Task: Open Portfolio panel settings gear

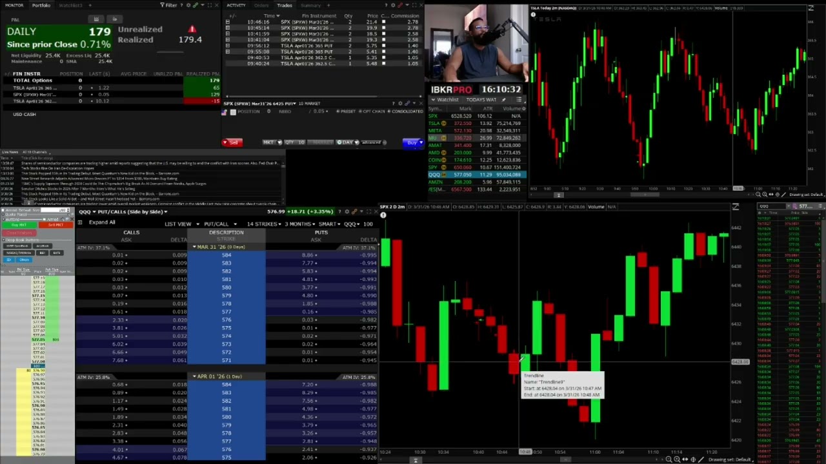Action: (x=188, y=5)
